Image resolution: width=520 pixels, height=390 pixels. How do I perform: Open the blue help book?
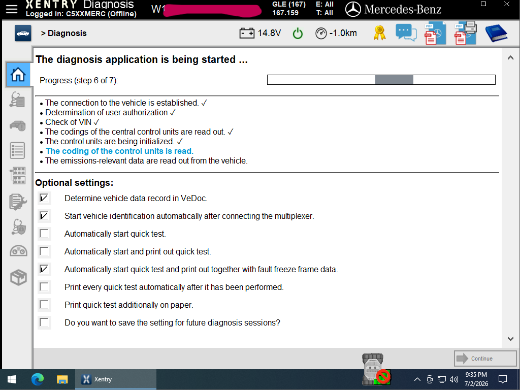tap(496, 33)
